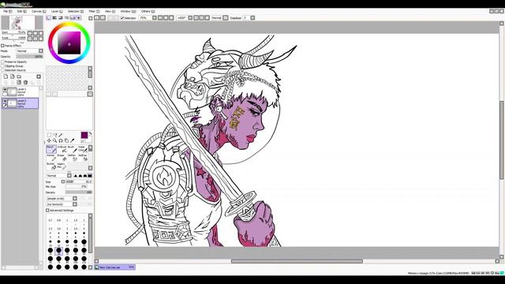Toggle the Selection checkbox in toolbar
Viewport: 505px width, 284px height.
coord(122,18)
